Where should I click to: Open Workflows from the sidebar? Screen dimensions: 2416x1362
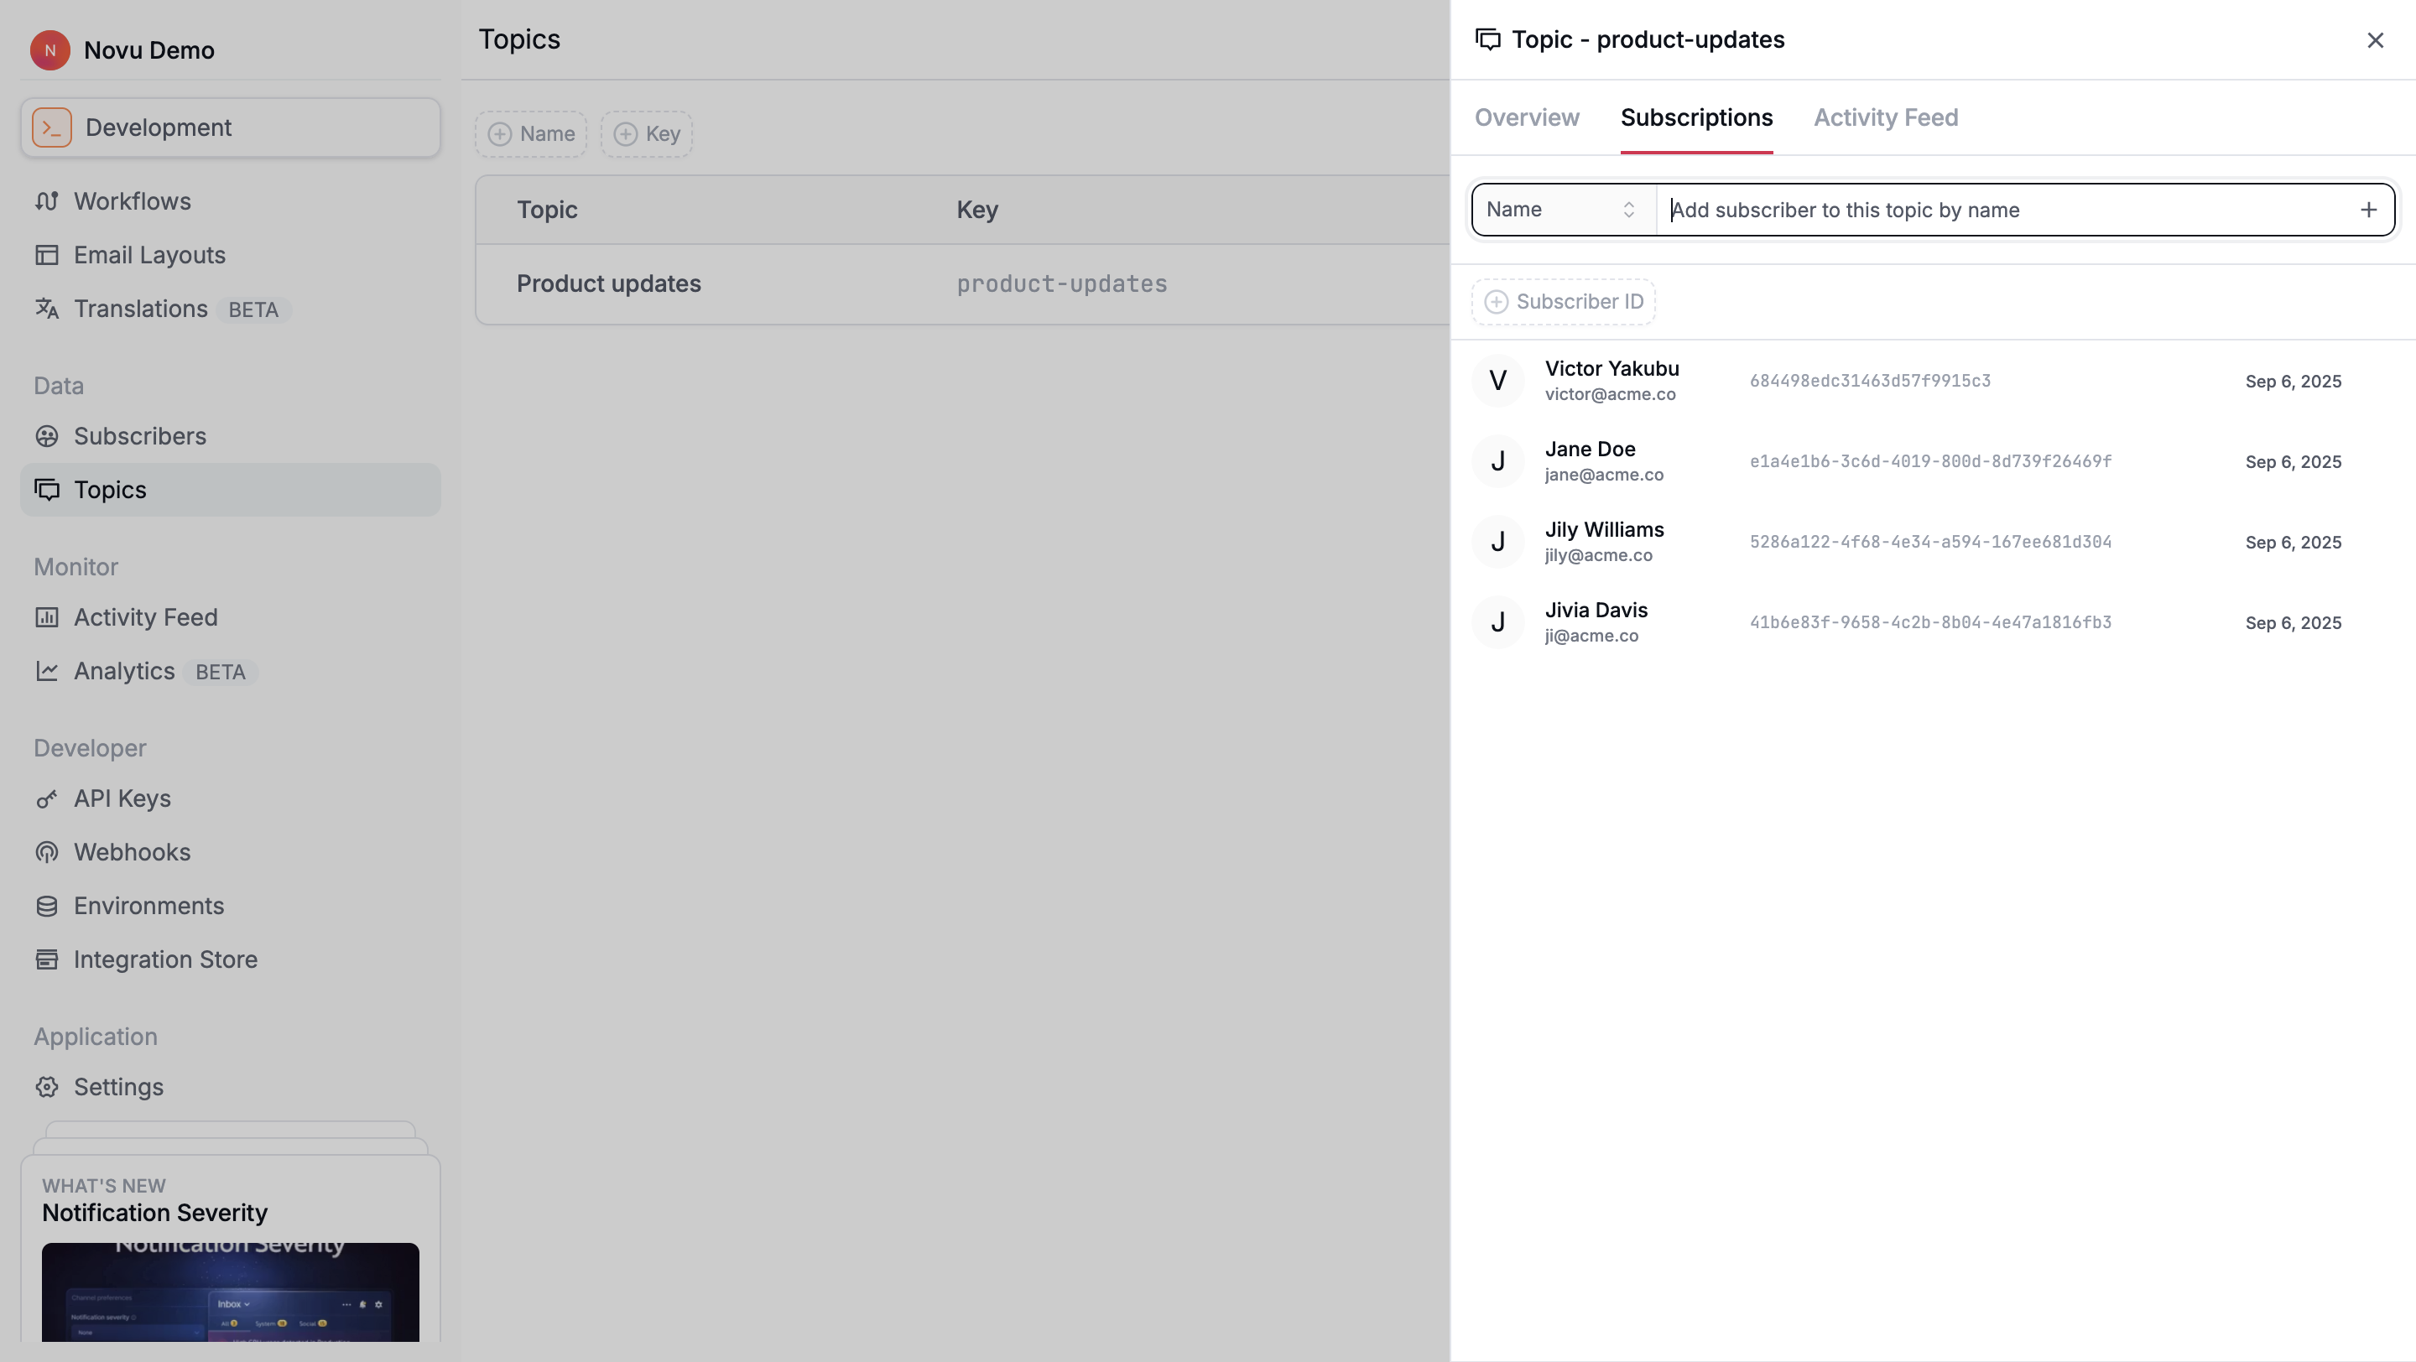click(x=132, y=200)
